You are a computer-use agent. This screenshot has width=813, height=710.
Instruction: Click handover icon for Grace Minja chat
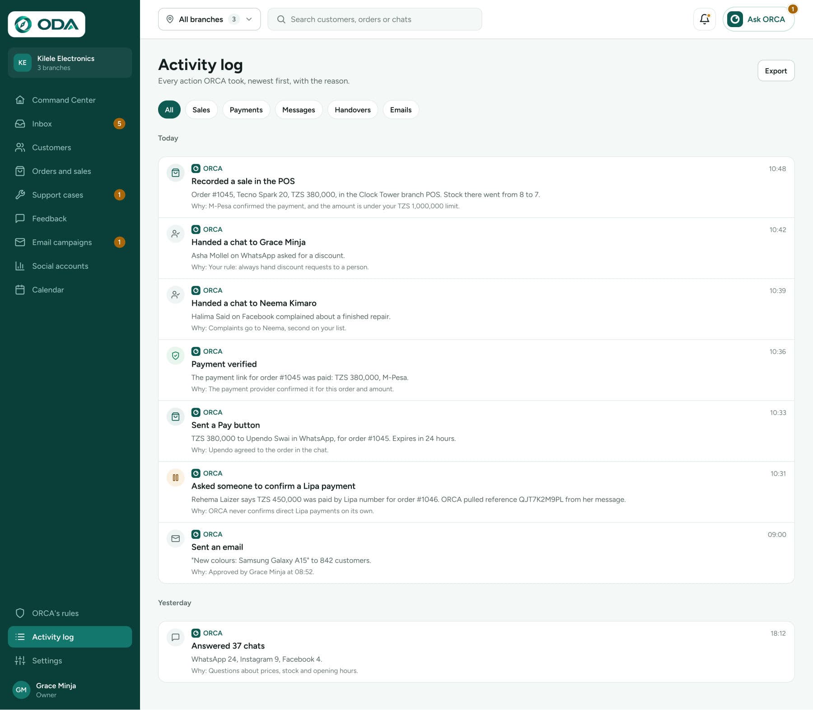tap(176, 234)
